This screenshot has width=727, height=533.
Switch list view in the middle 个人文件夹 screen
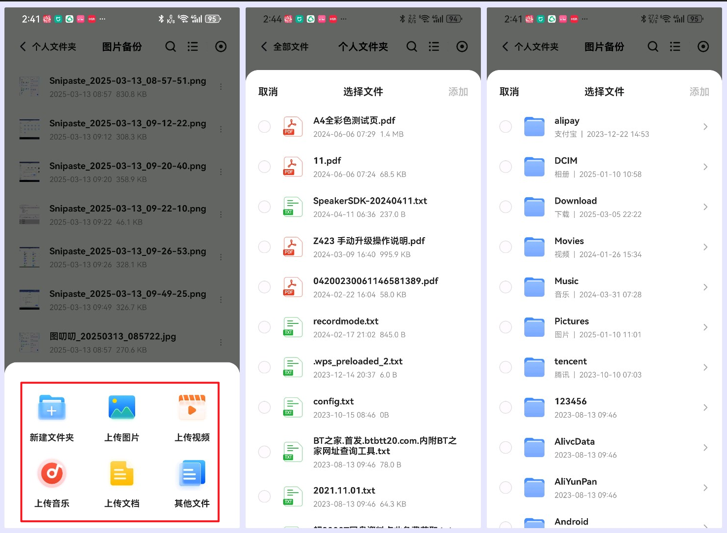(x=434, y=46)
